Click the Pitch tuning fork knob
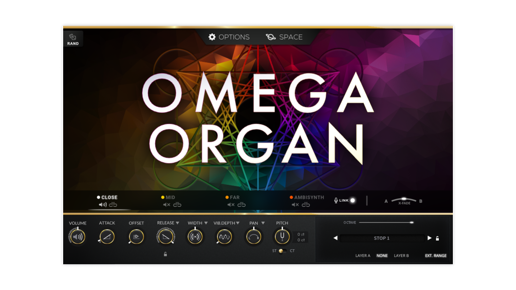 pos(282,237)
